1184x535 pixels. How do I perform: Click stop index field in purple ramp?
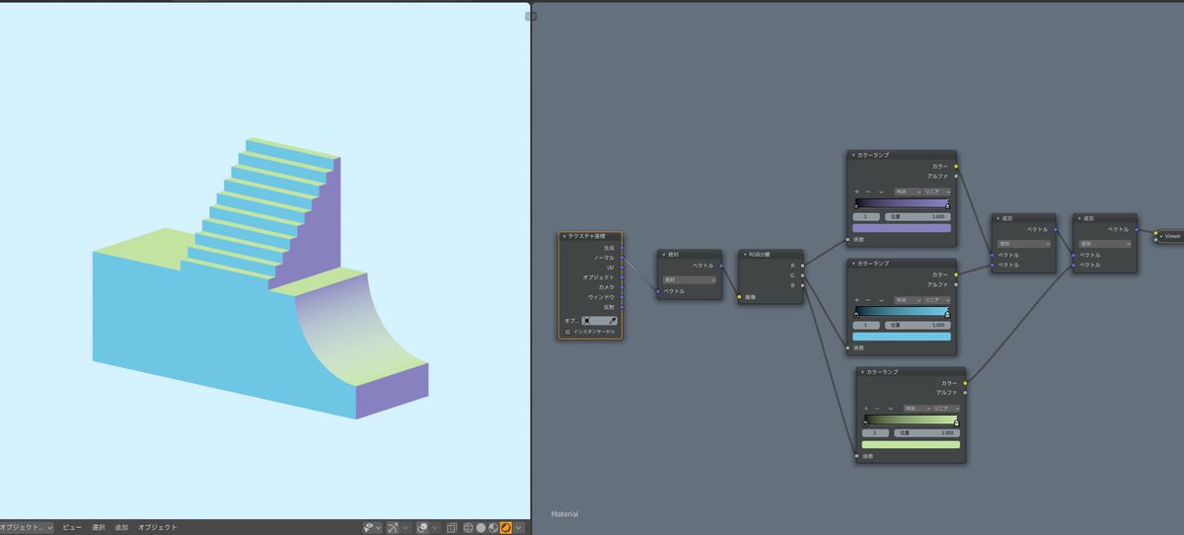866,215
